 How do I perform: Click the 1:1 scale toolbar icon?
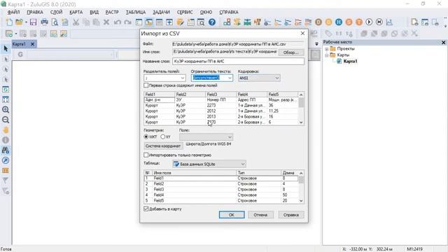pyautogui.click(x=339, y=34)
